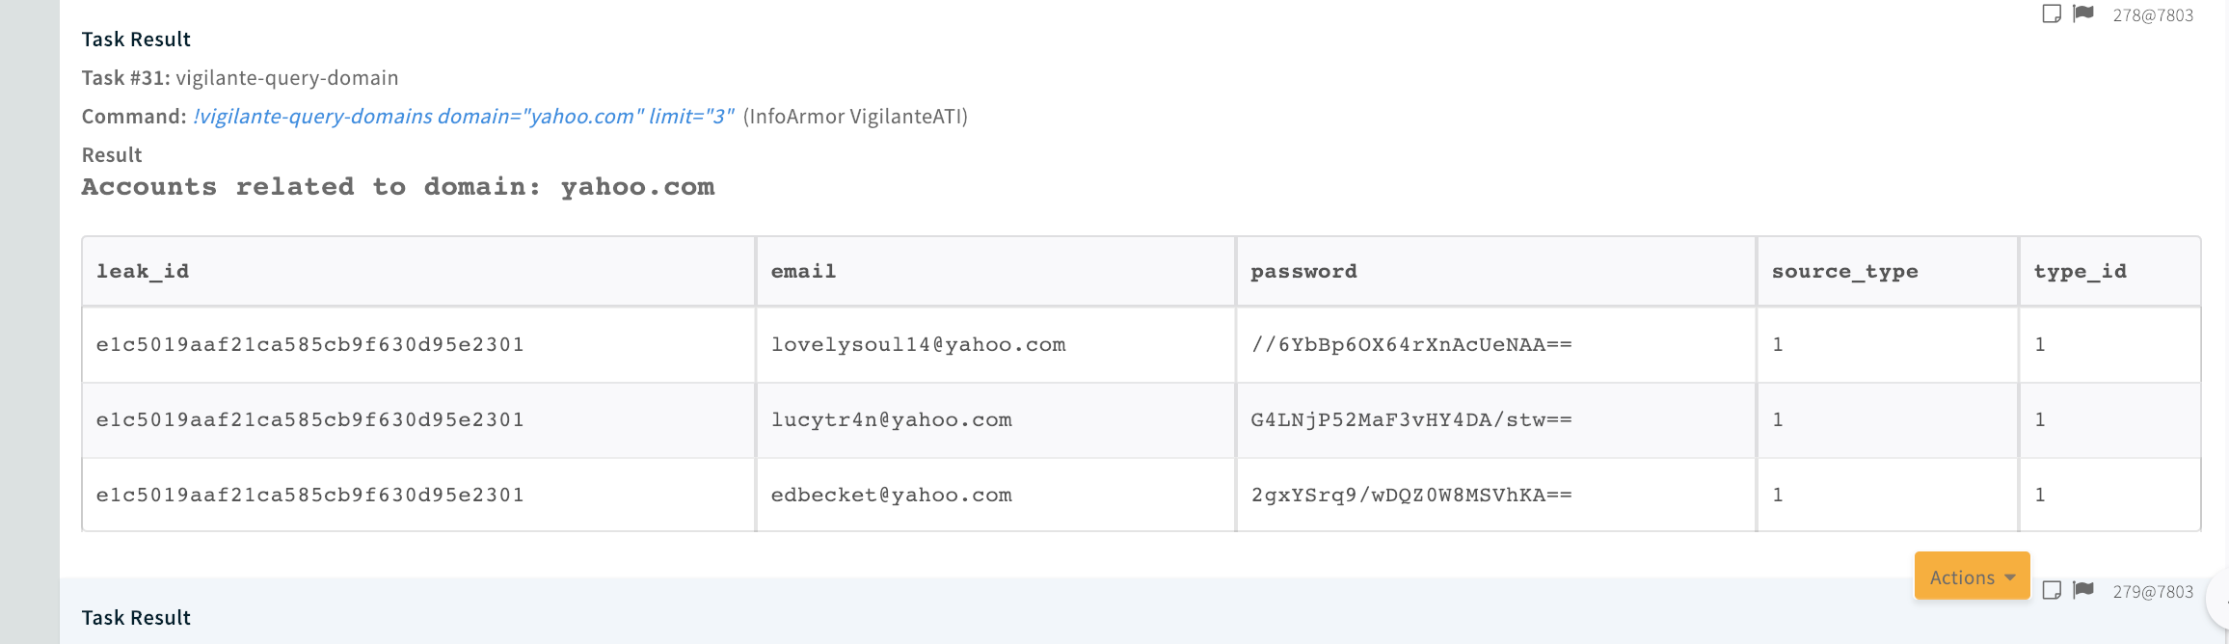Mark entry 278@7803 as a note
The image size is (2229, 644).
pos(2052,13)
